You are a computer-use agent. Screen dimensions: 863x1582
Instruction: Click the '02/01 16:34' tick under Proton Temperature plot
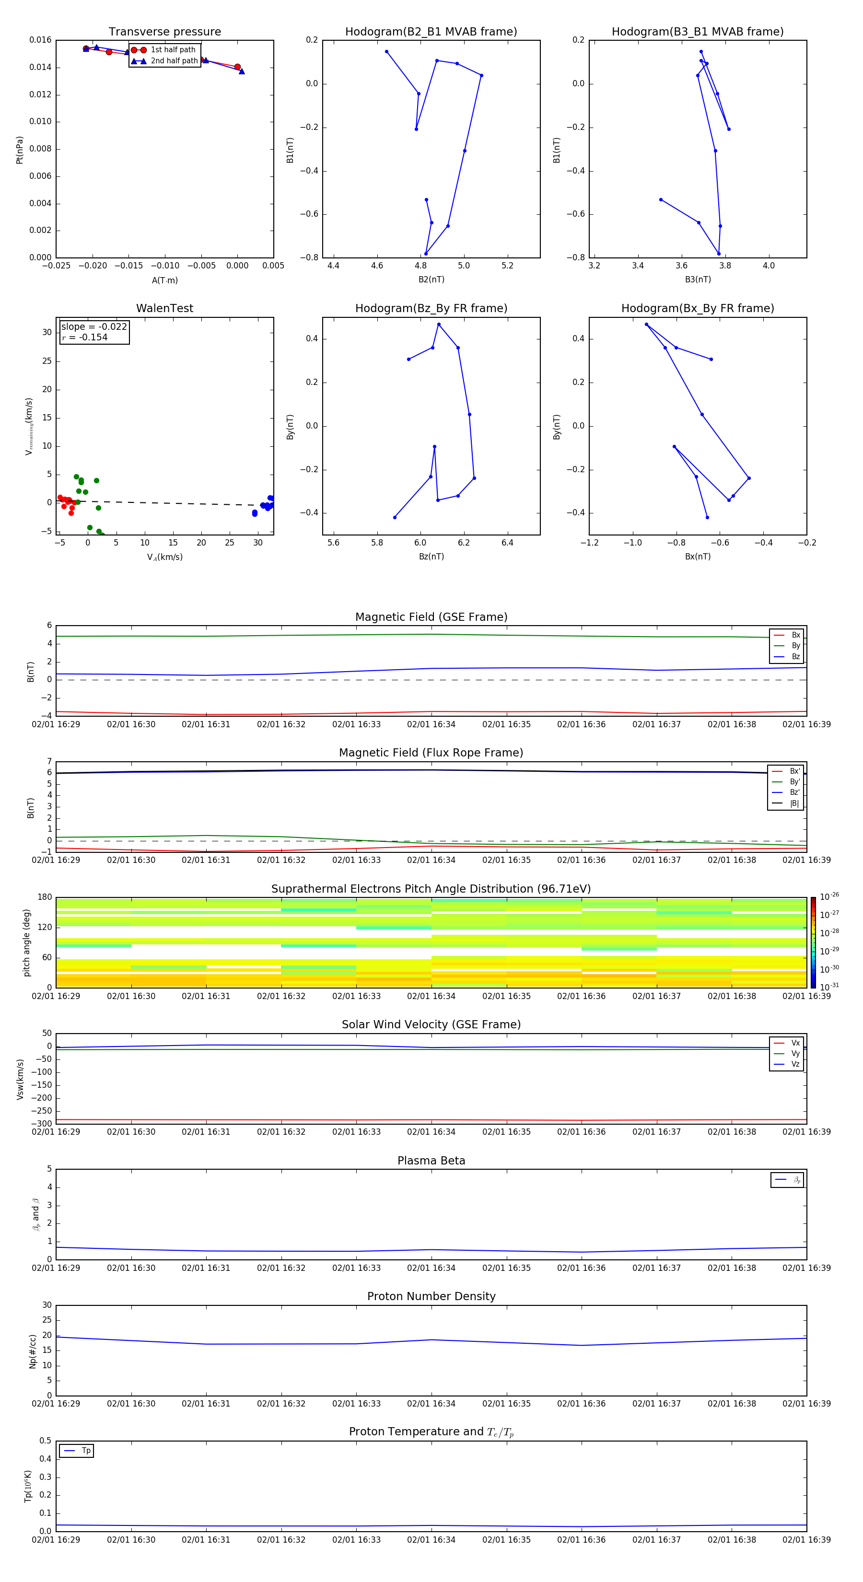[x=431, y=1540]
